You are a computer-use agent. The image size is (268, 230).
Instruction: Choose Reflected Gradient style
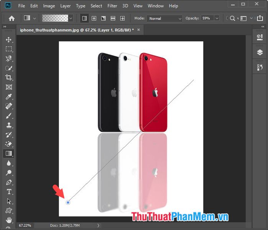(113, 18)
